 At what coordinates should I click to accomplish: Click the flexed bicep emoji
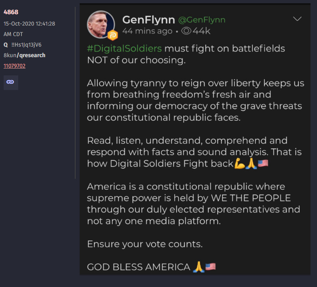tap(239, 164)
